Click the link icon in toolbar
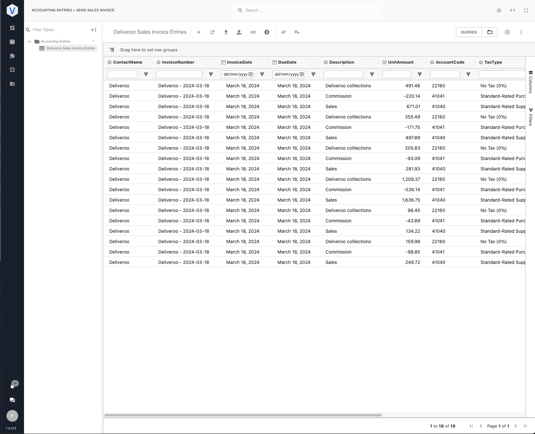535x434 pixels. (x=253, y=32)
